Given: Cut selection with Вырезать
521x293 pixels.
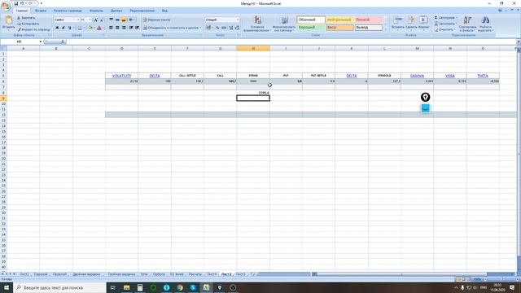Looking at the screenshot, I should pos(26,18).
